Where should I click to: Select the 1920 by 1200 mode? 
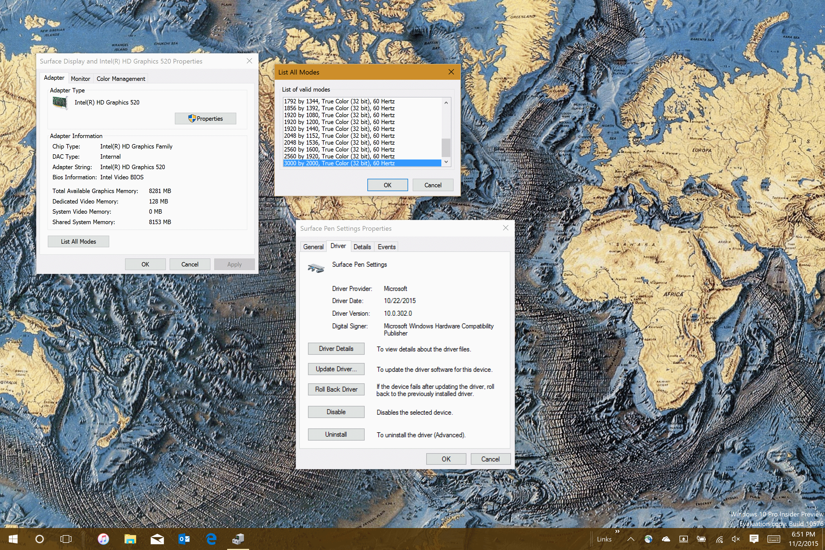pyautogui.click(x=362, y=122)
